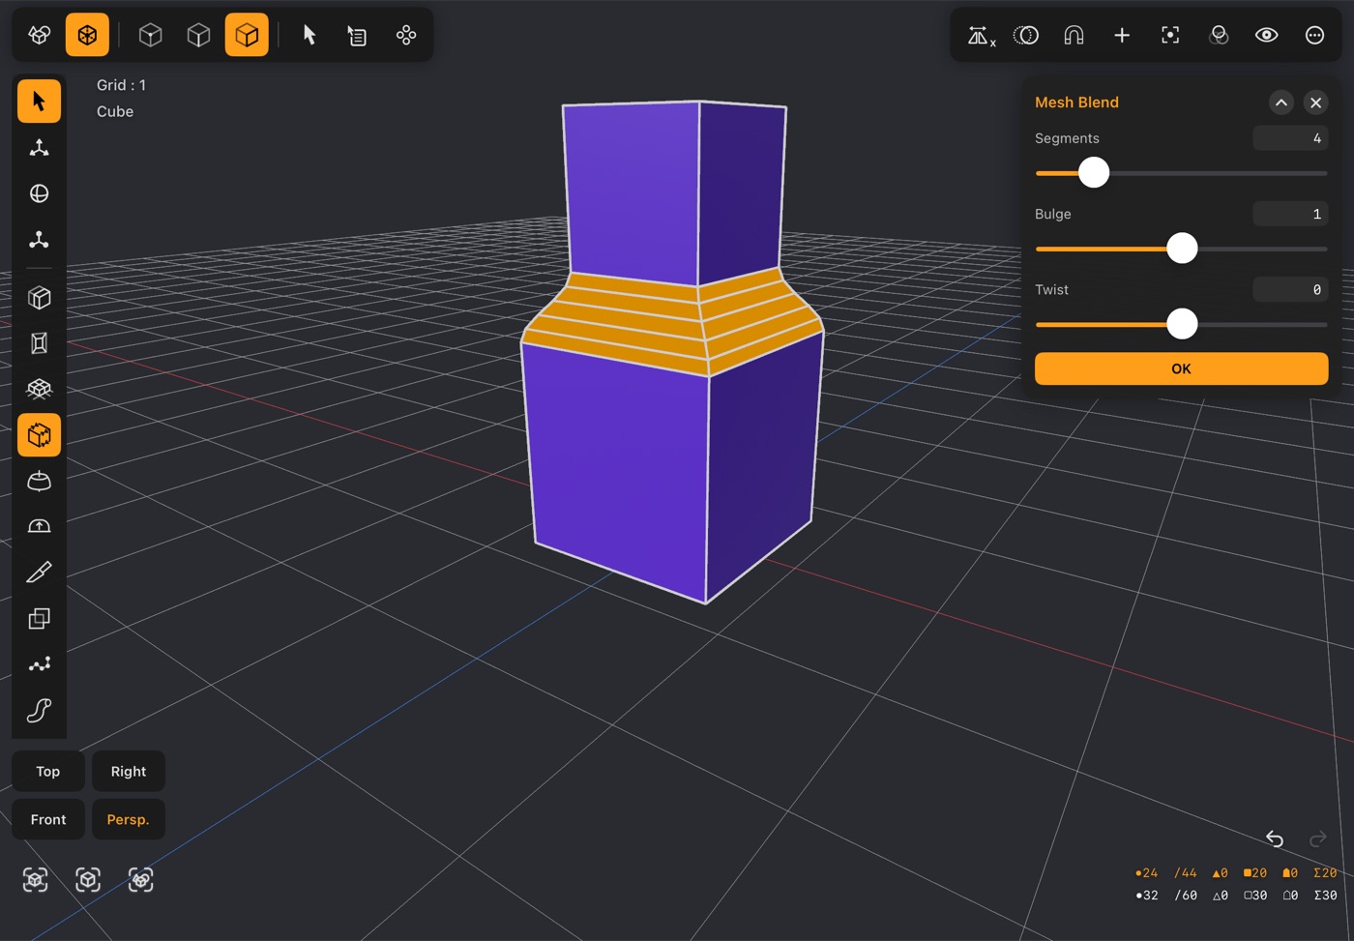Viewport: 1354px width, 941px height.
Task: Activate the rotate sphere tool
Action: [x=39, y=193]
